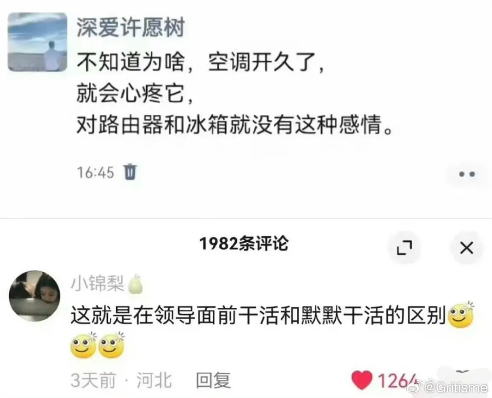Close the comments panel with X

click(466, 248)
